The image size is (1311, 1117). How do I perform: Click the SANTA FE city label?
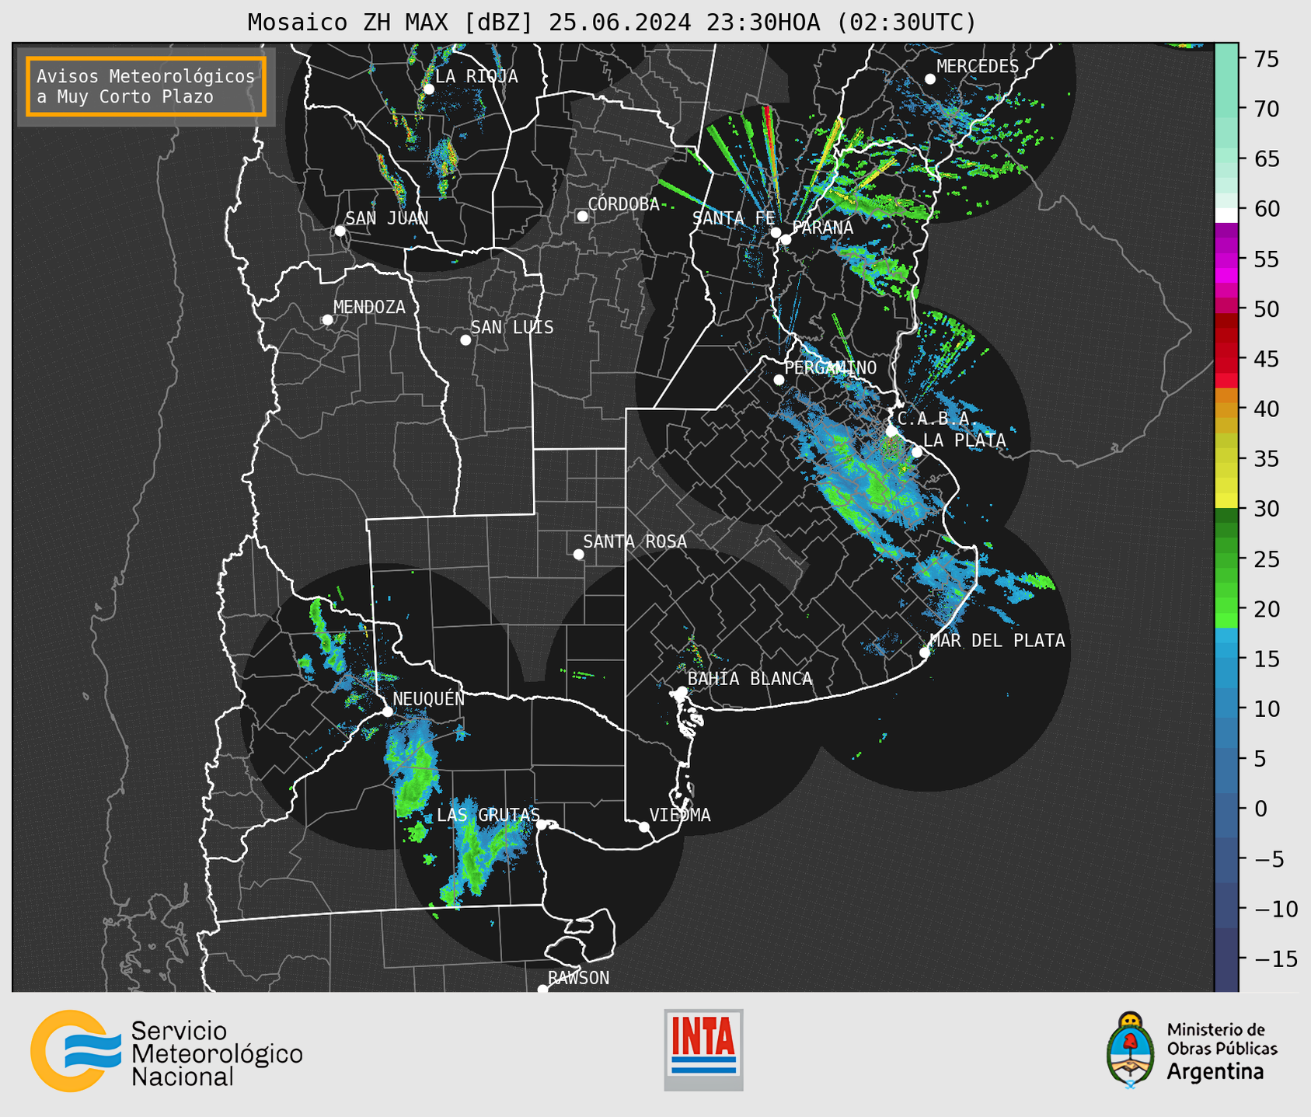(734, 218)
